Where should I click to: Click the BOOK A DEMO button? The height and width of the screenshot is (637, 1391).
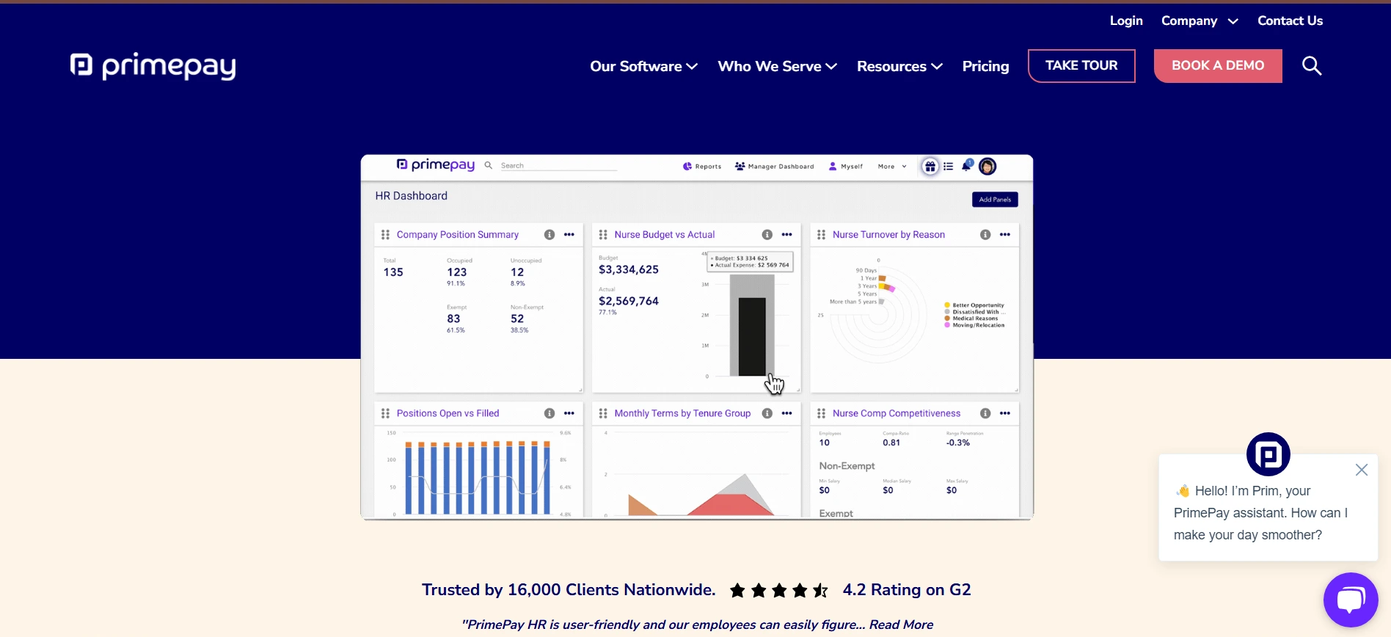pyautogui.click(x=1218, y=66)
